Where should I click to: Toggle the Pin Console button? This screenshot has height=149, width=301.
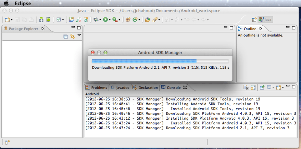[x=262, y=87]
